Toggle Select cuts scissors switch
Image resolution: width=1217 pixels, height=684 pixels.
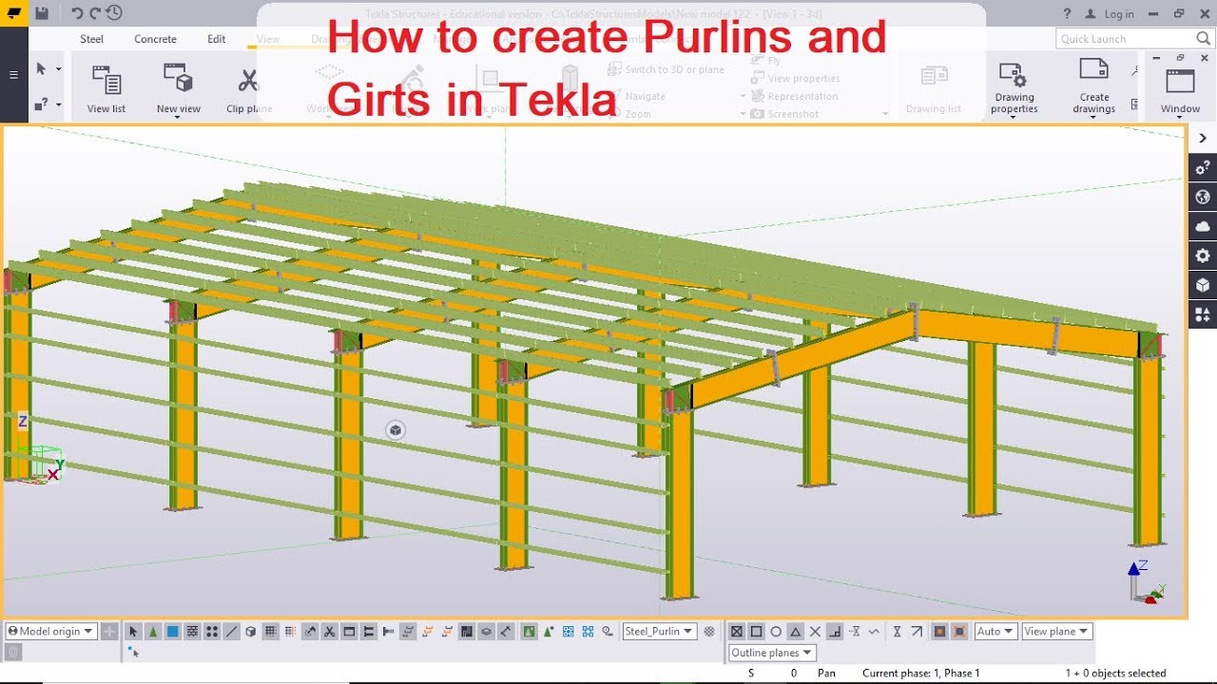(329, 631)
